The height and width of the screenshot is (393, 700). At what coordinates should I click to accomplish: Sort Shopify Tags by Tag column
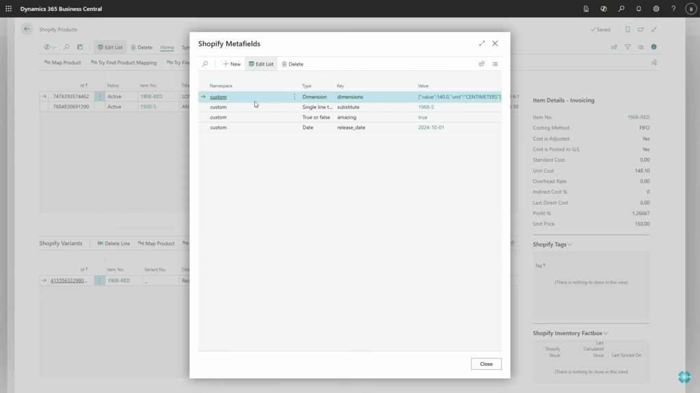[540, 265]
